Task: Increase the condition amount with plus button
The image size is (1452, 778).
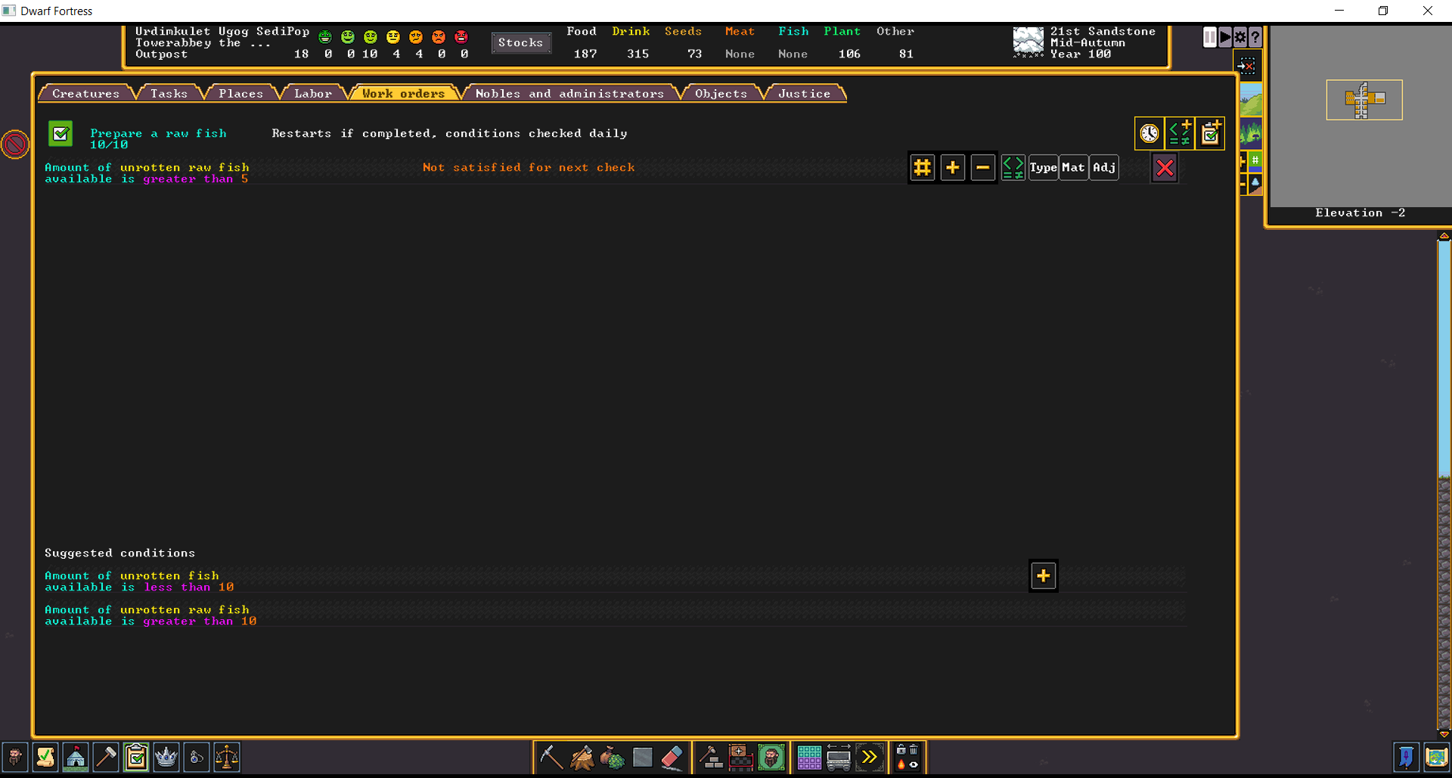Action: [953, 168]
